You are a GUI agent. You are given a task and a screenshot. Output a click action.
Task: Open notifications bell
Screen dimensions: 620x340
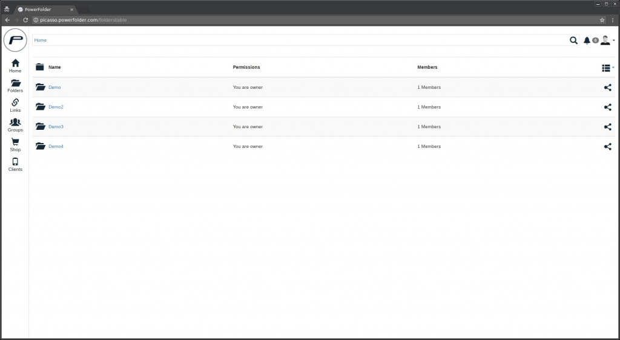click(587, 40)
